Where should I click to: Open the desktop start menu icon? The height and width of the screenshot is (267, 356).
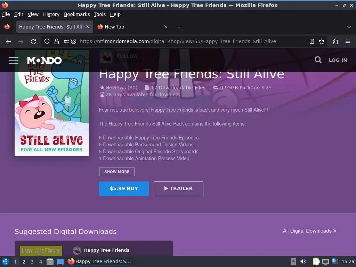pyautogui.click(x=6, y=261)
